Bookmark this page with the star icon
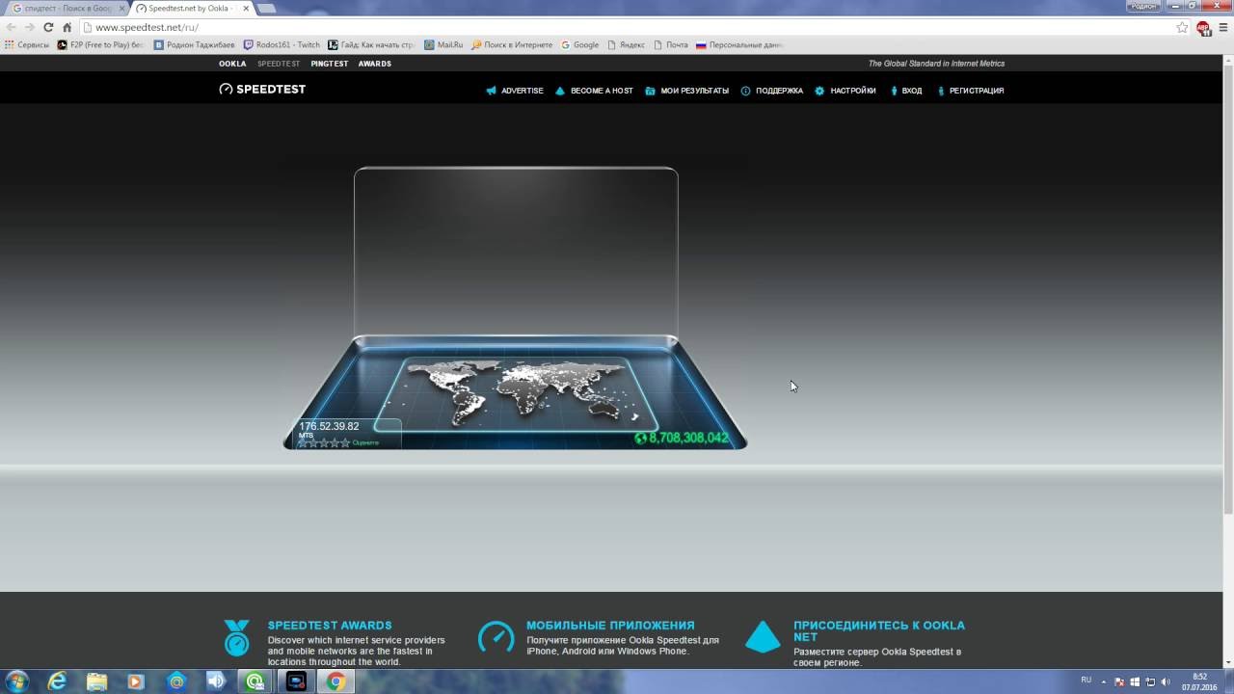Screen dimensions: 1234x694 click(1182, 27)
